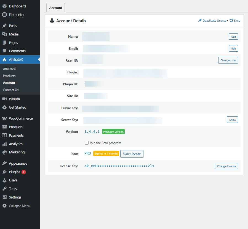
Task: Click the Media library icon
Action: [4, 34]
